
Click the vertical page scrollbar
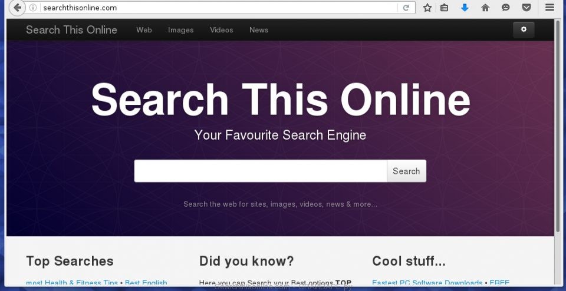(x=558, y=126)
